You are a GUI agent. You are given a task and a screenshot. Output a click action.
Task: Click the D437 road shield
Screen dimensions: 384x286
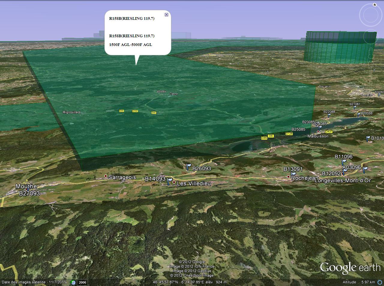(329, 132)
